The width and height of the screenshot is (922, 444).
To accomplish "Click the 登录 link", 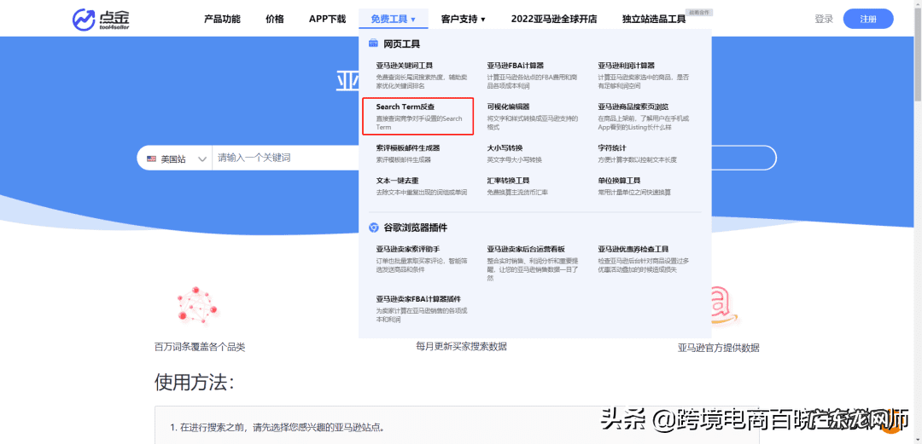I will click(x=824, y=19).
